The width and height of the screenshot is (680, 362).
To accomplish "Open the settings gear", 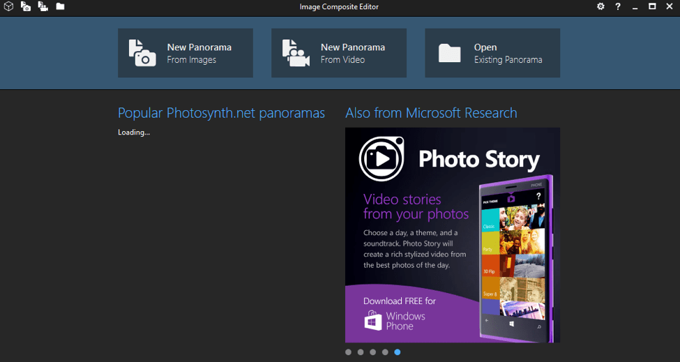I will pyautogui.click(x=600, y=6).
